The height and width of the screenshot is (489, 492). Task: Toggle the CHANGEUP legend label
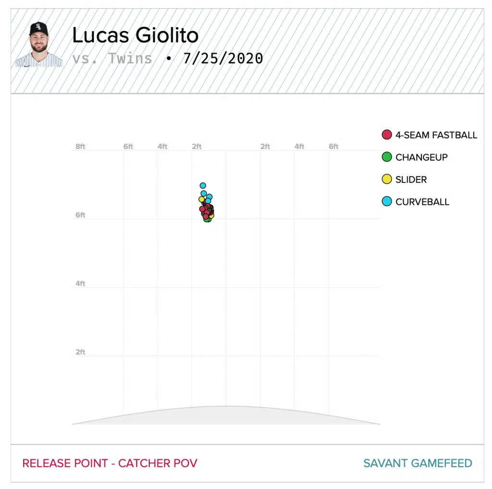coord(421,157)
